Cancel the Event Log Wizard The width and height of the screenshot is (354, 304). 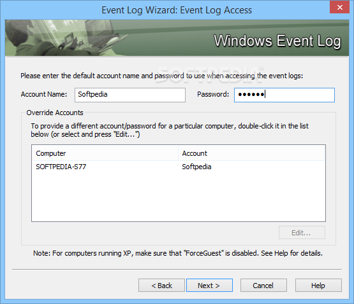pyautogui.click(x=263, y=286)
